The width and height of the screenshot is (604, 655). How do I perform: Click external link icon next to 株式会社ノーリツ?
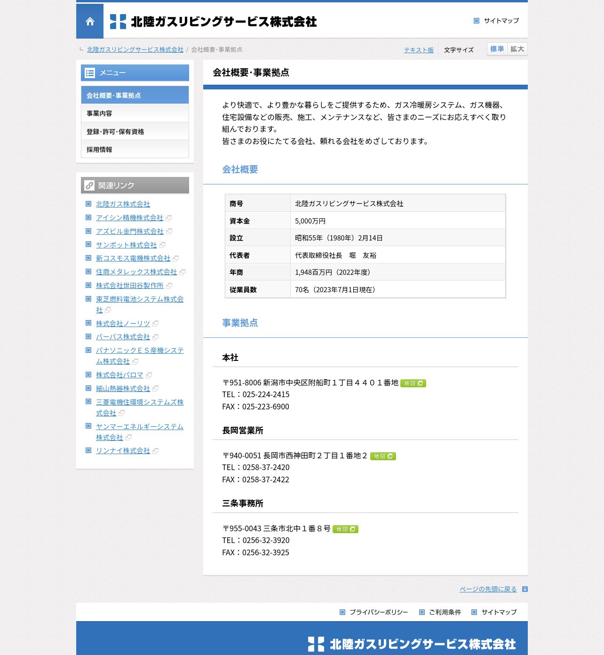tap(156, 324)
